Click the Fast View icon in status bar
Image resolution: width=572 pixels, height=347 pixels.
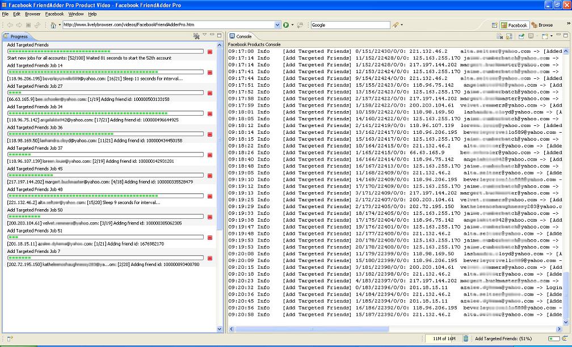point(10,338)
